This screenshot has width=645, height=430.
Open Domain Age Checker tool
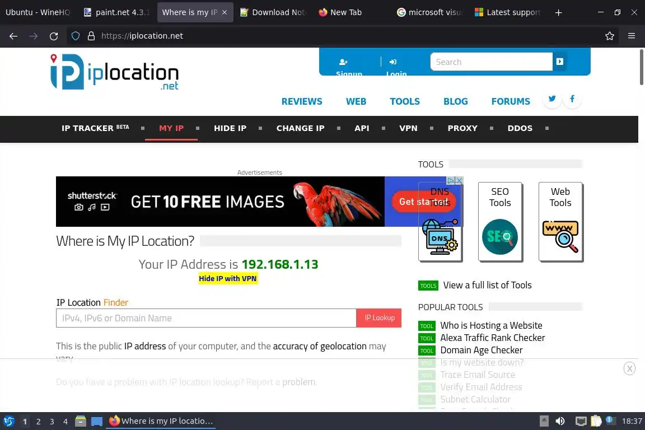(482, 350)
